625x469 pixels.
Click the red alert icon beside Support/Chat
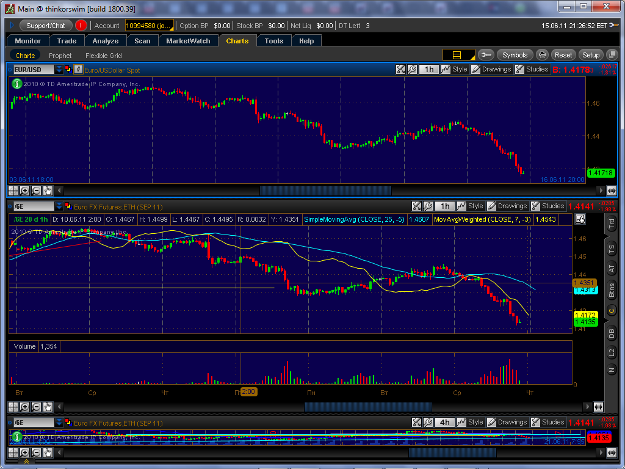81,26
